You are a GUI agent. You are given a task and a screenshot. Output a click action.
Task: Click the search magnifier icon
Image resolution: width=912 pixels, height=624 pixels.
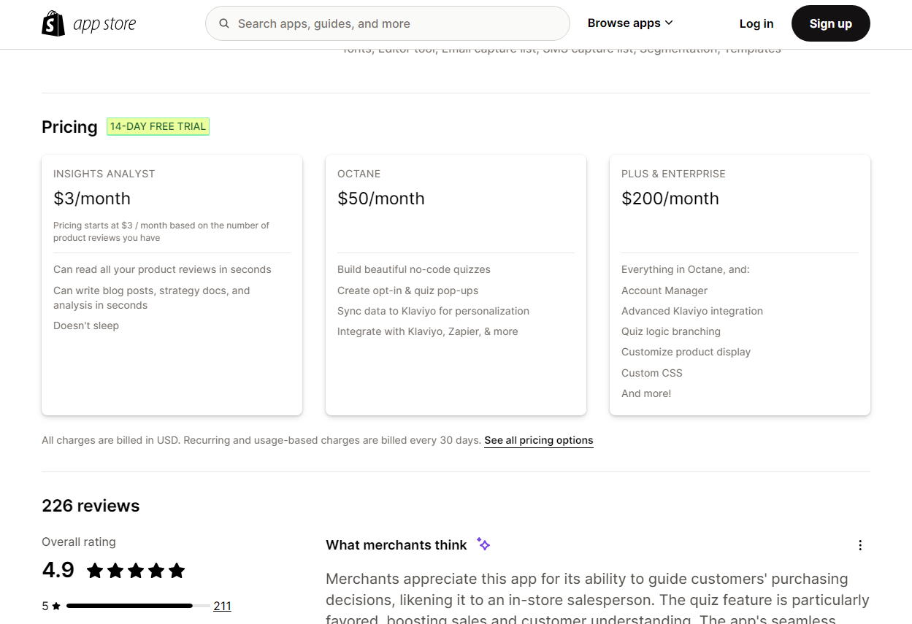pos(224,23)
